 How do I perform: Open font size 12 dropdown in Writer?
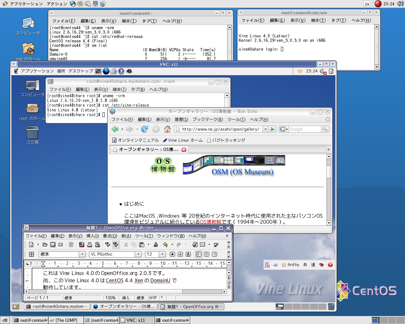(x=162, y=254)
